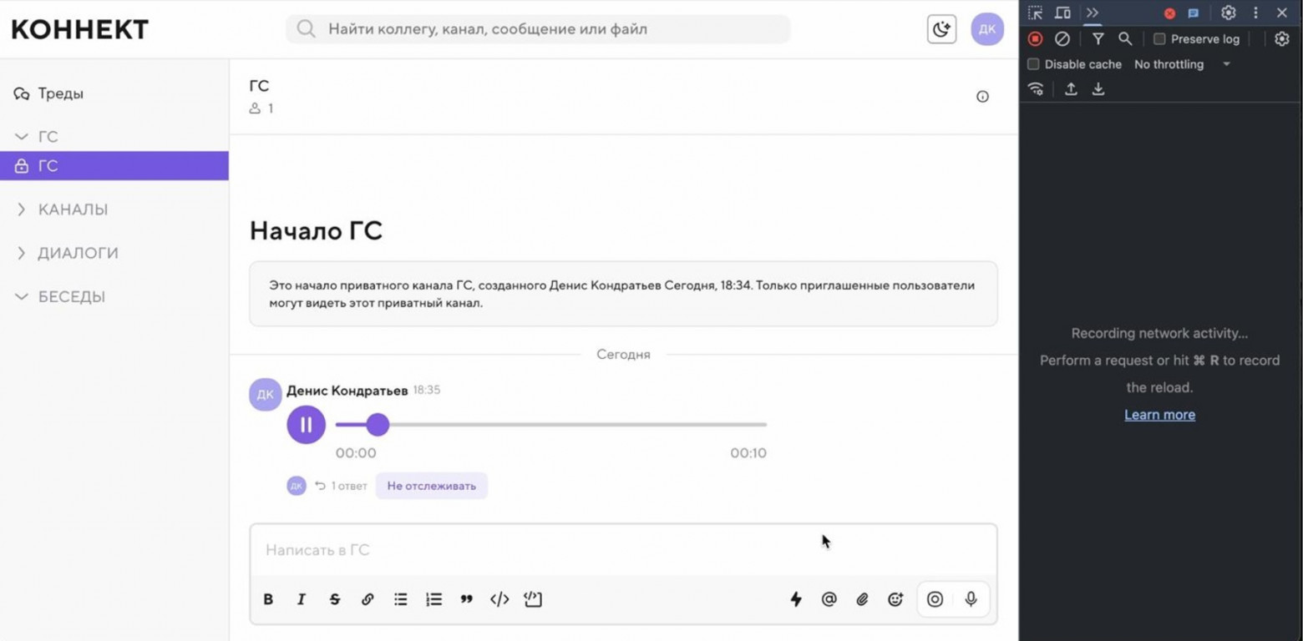Viewport: 1303px width, 641px height.
Task: Start recording a voice message via microphone icon
Action: pos(970,599)
